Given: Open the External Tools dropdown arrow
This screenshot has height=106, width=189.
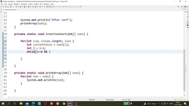Looking at the screenshot, I should [31, 7].
